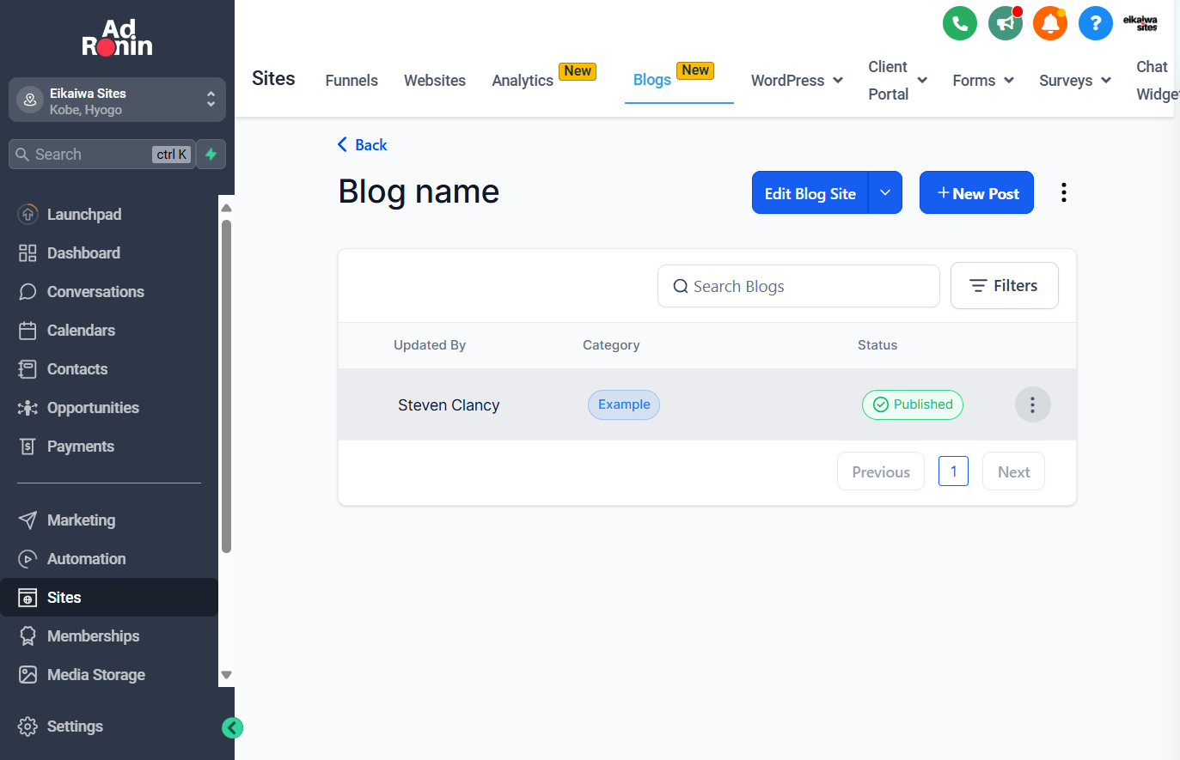Expand the Eikaiwa Sites account switcher

tap(117, 100)
